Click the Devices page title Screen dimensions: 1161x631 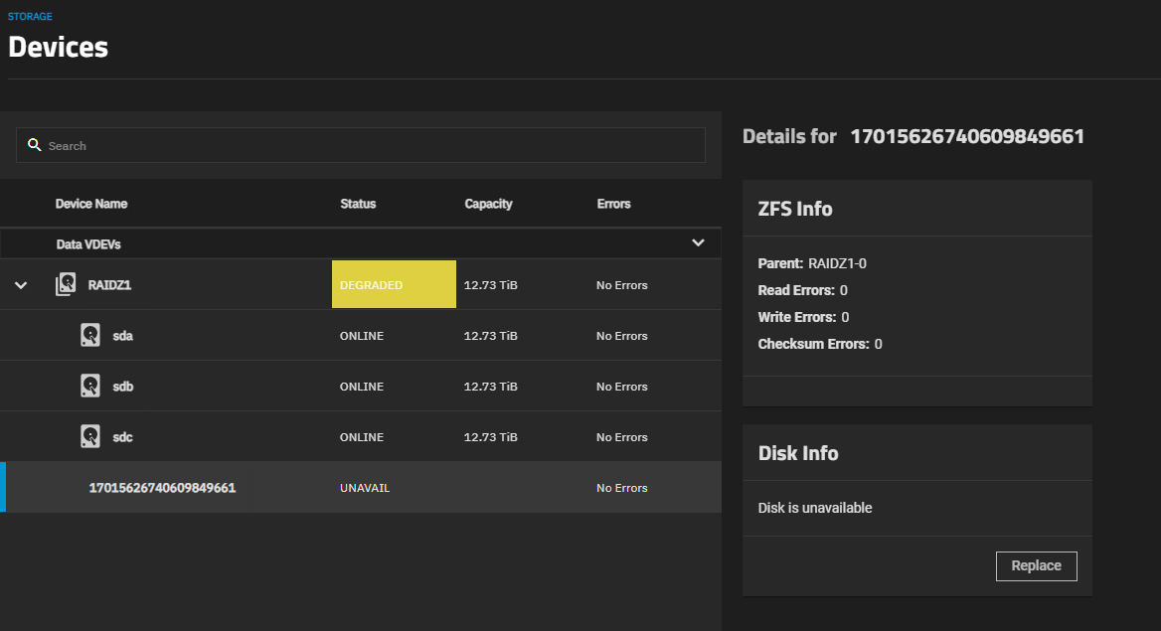pos(58,48)
